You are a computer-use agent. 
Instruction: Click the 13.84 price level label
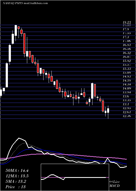point(127,92)
